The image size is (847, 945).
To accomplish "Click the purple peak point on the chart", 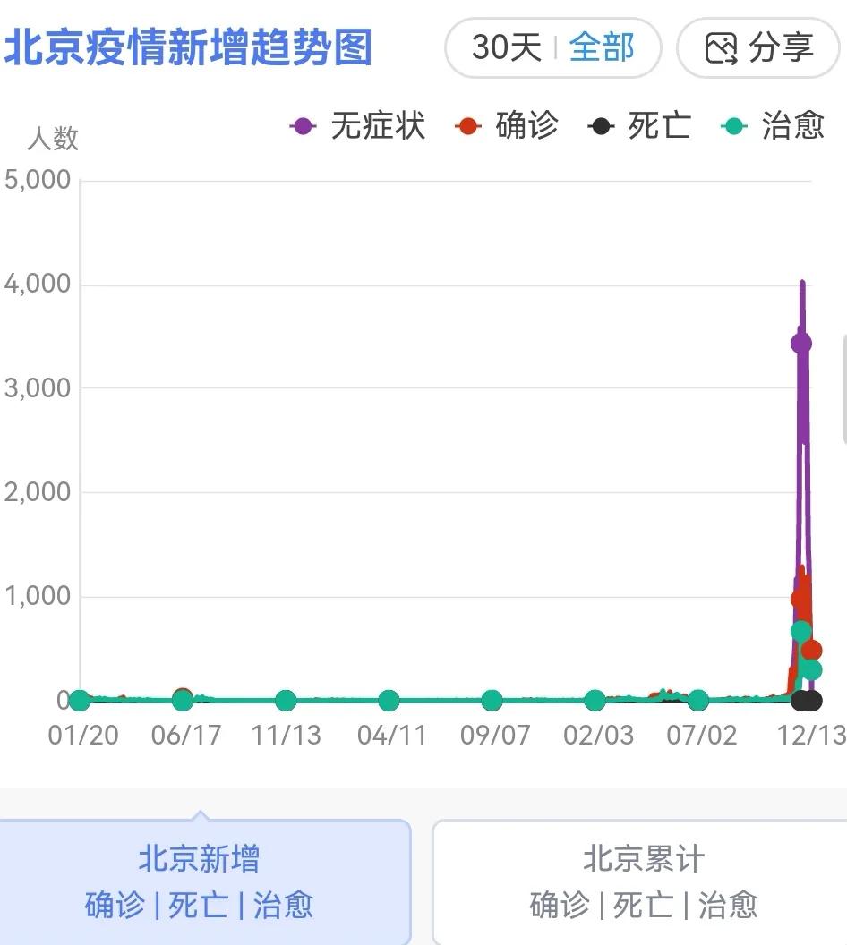I will coord(800,342).
